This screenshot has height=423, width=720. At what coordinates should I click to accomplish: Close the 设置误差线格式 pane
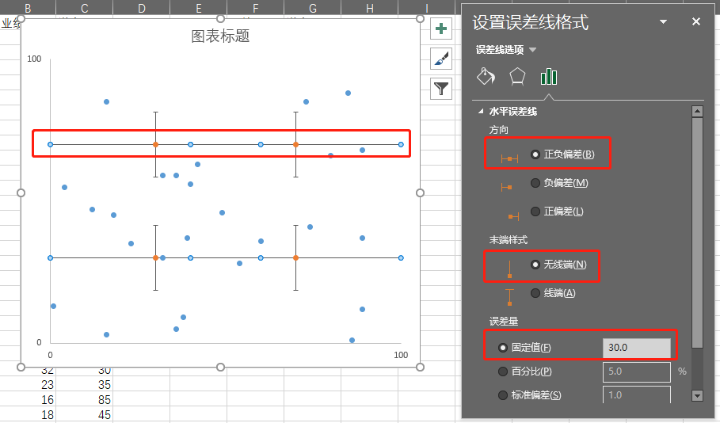pos(696,21)
